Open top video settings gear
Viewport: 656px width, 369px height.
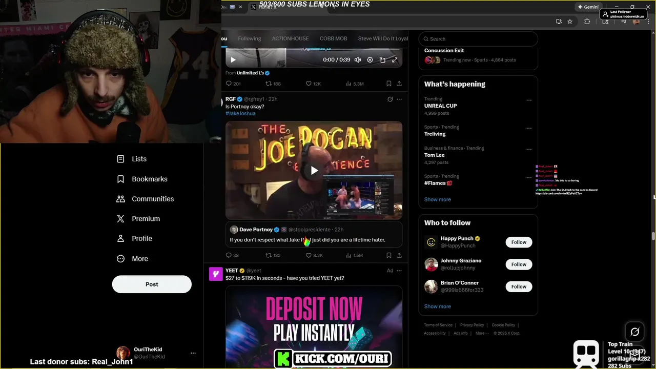tap(370, 60)
